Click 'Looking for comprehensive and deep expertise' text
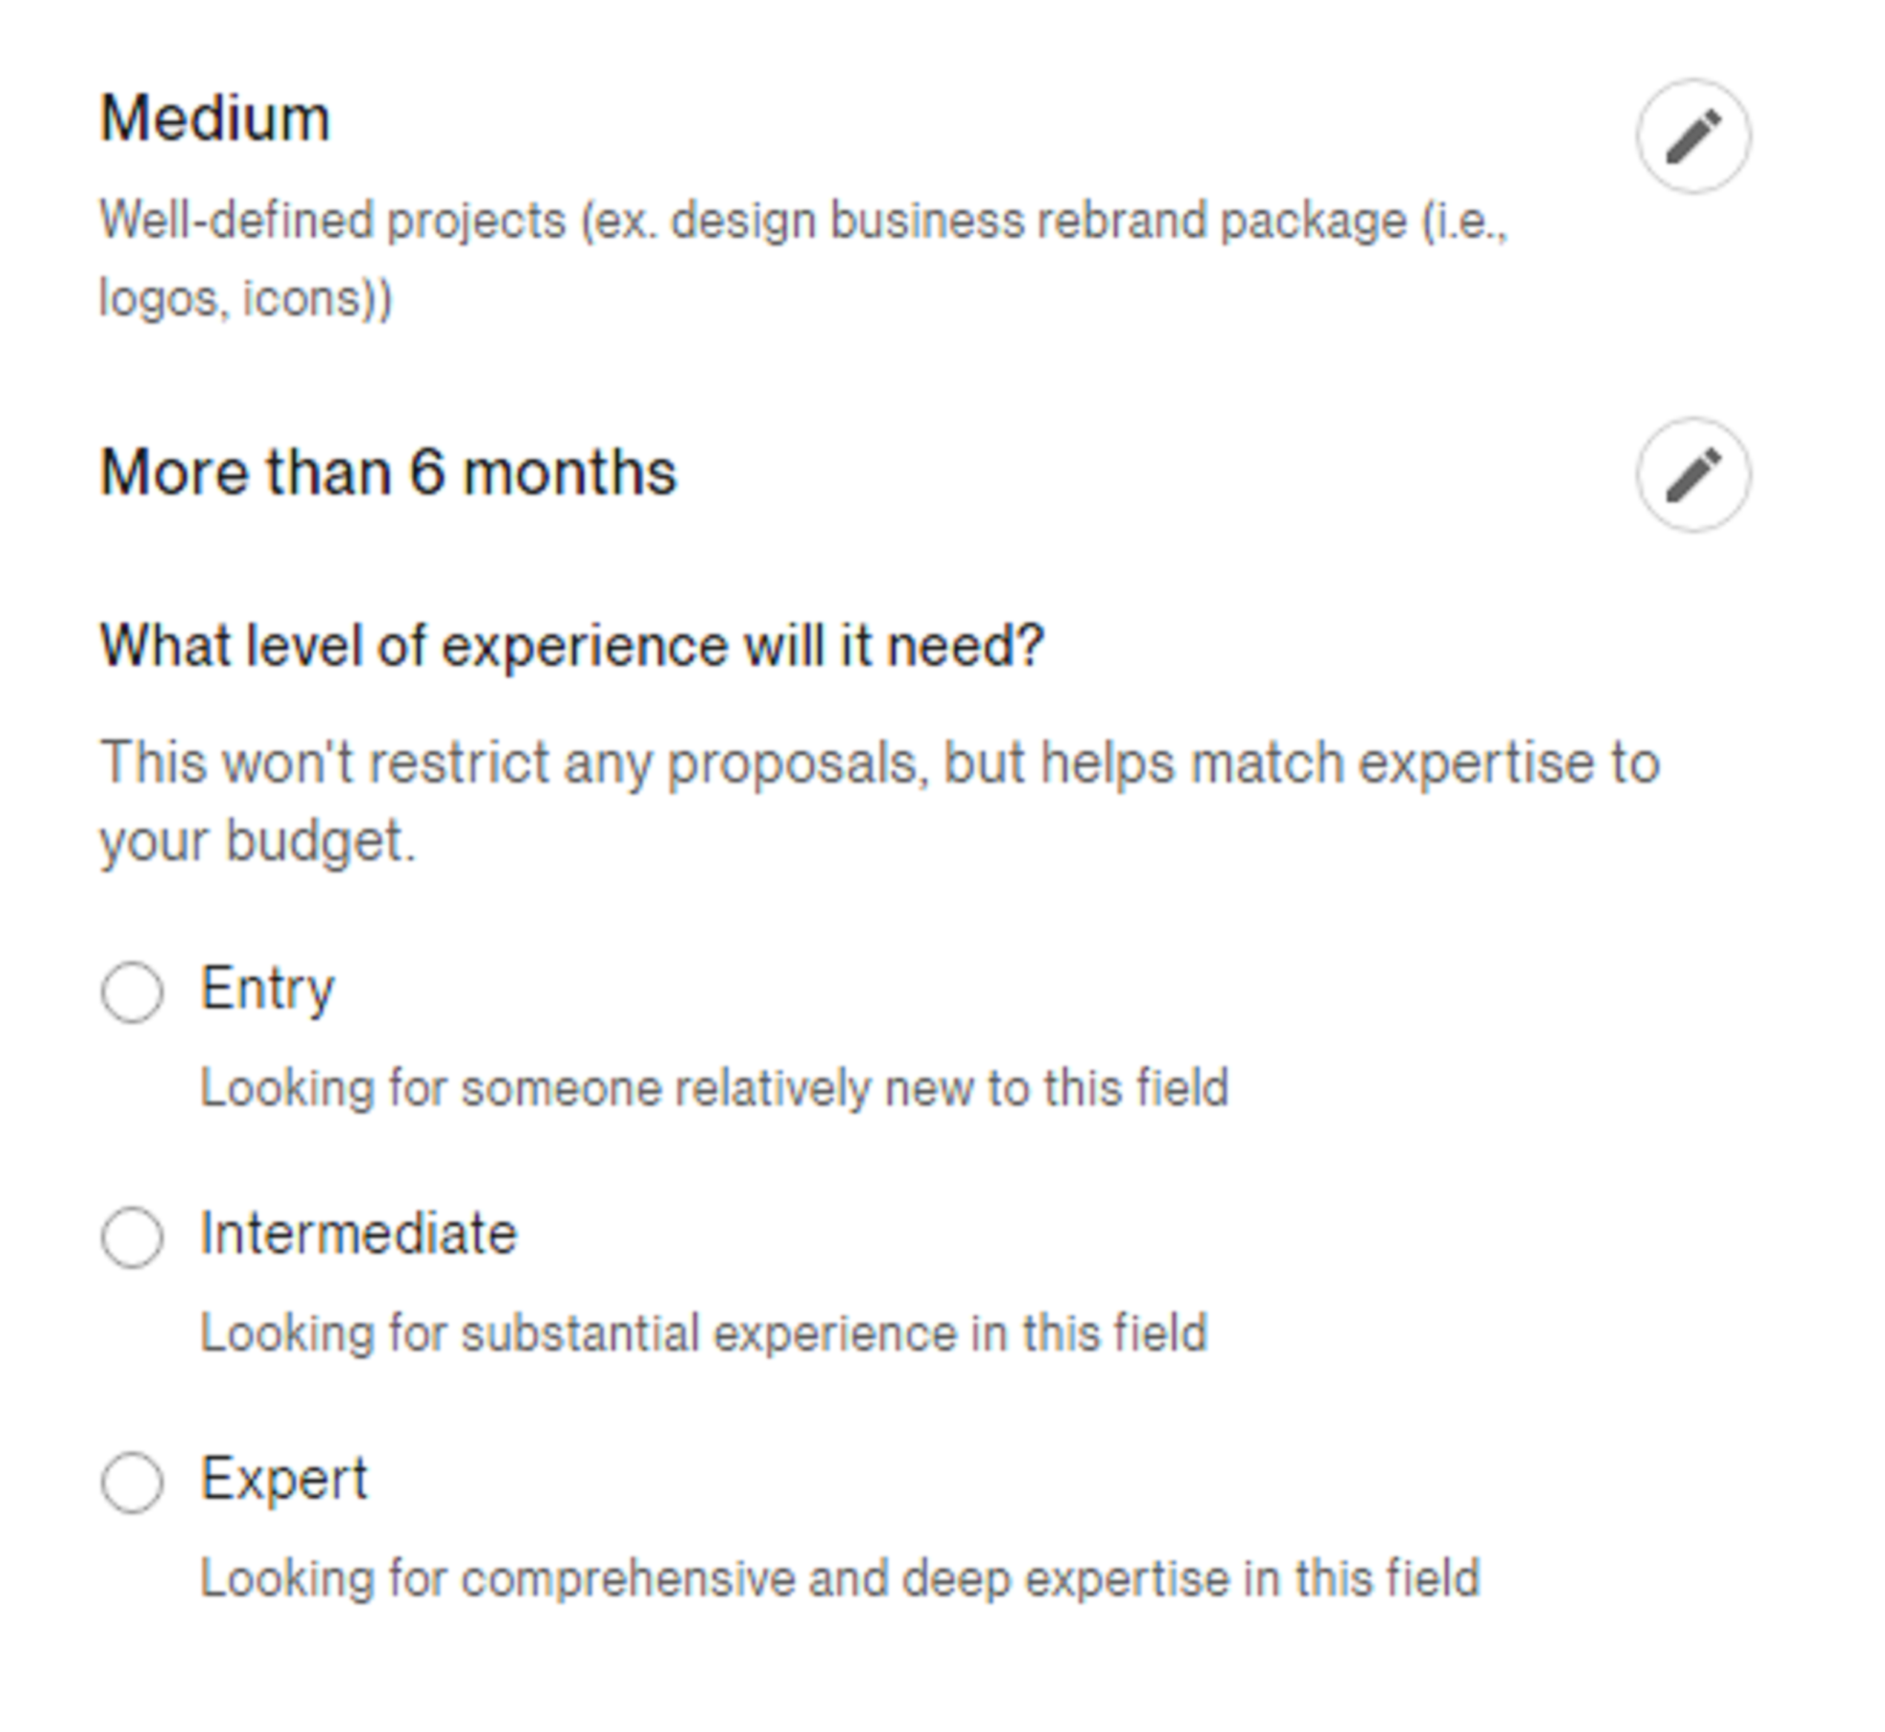The width and height of the screenshot is (1885, 1732). (839, 1578)
